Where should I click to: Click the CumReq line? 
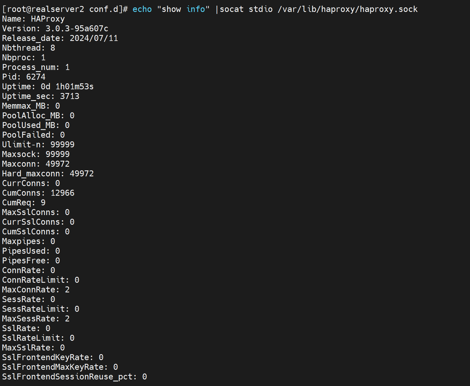[24, 203]
